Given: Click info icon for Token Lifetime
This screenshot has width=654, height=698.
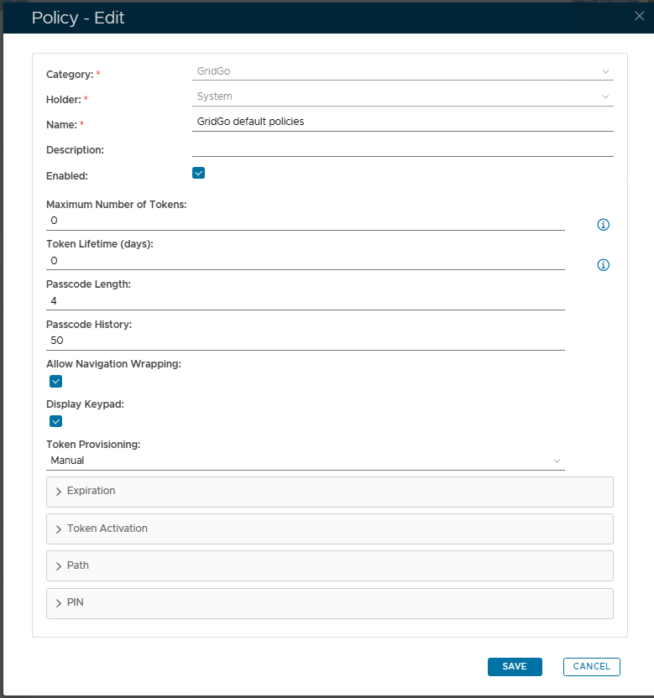Looking at the screenshot, I should pos(603,265).
